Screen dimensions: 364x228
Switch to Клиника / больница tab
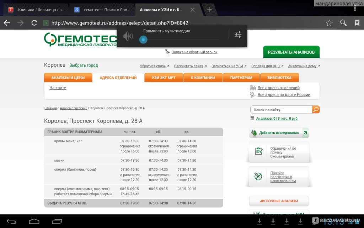[36, 10]
